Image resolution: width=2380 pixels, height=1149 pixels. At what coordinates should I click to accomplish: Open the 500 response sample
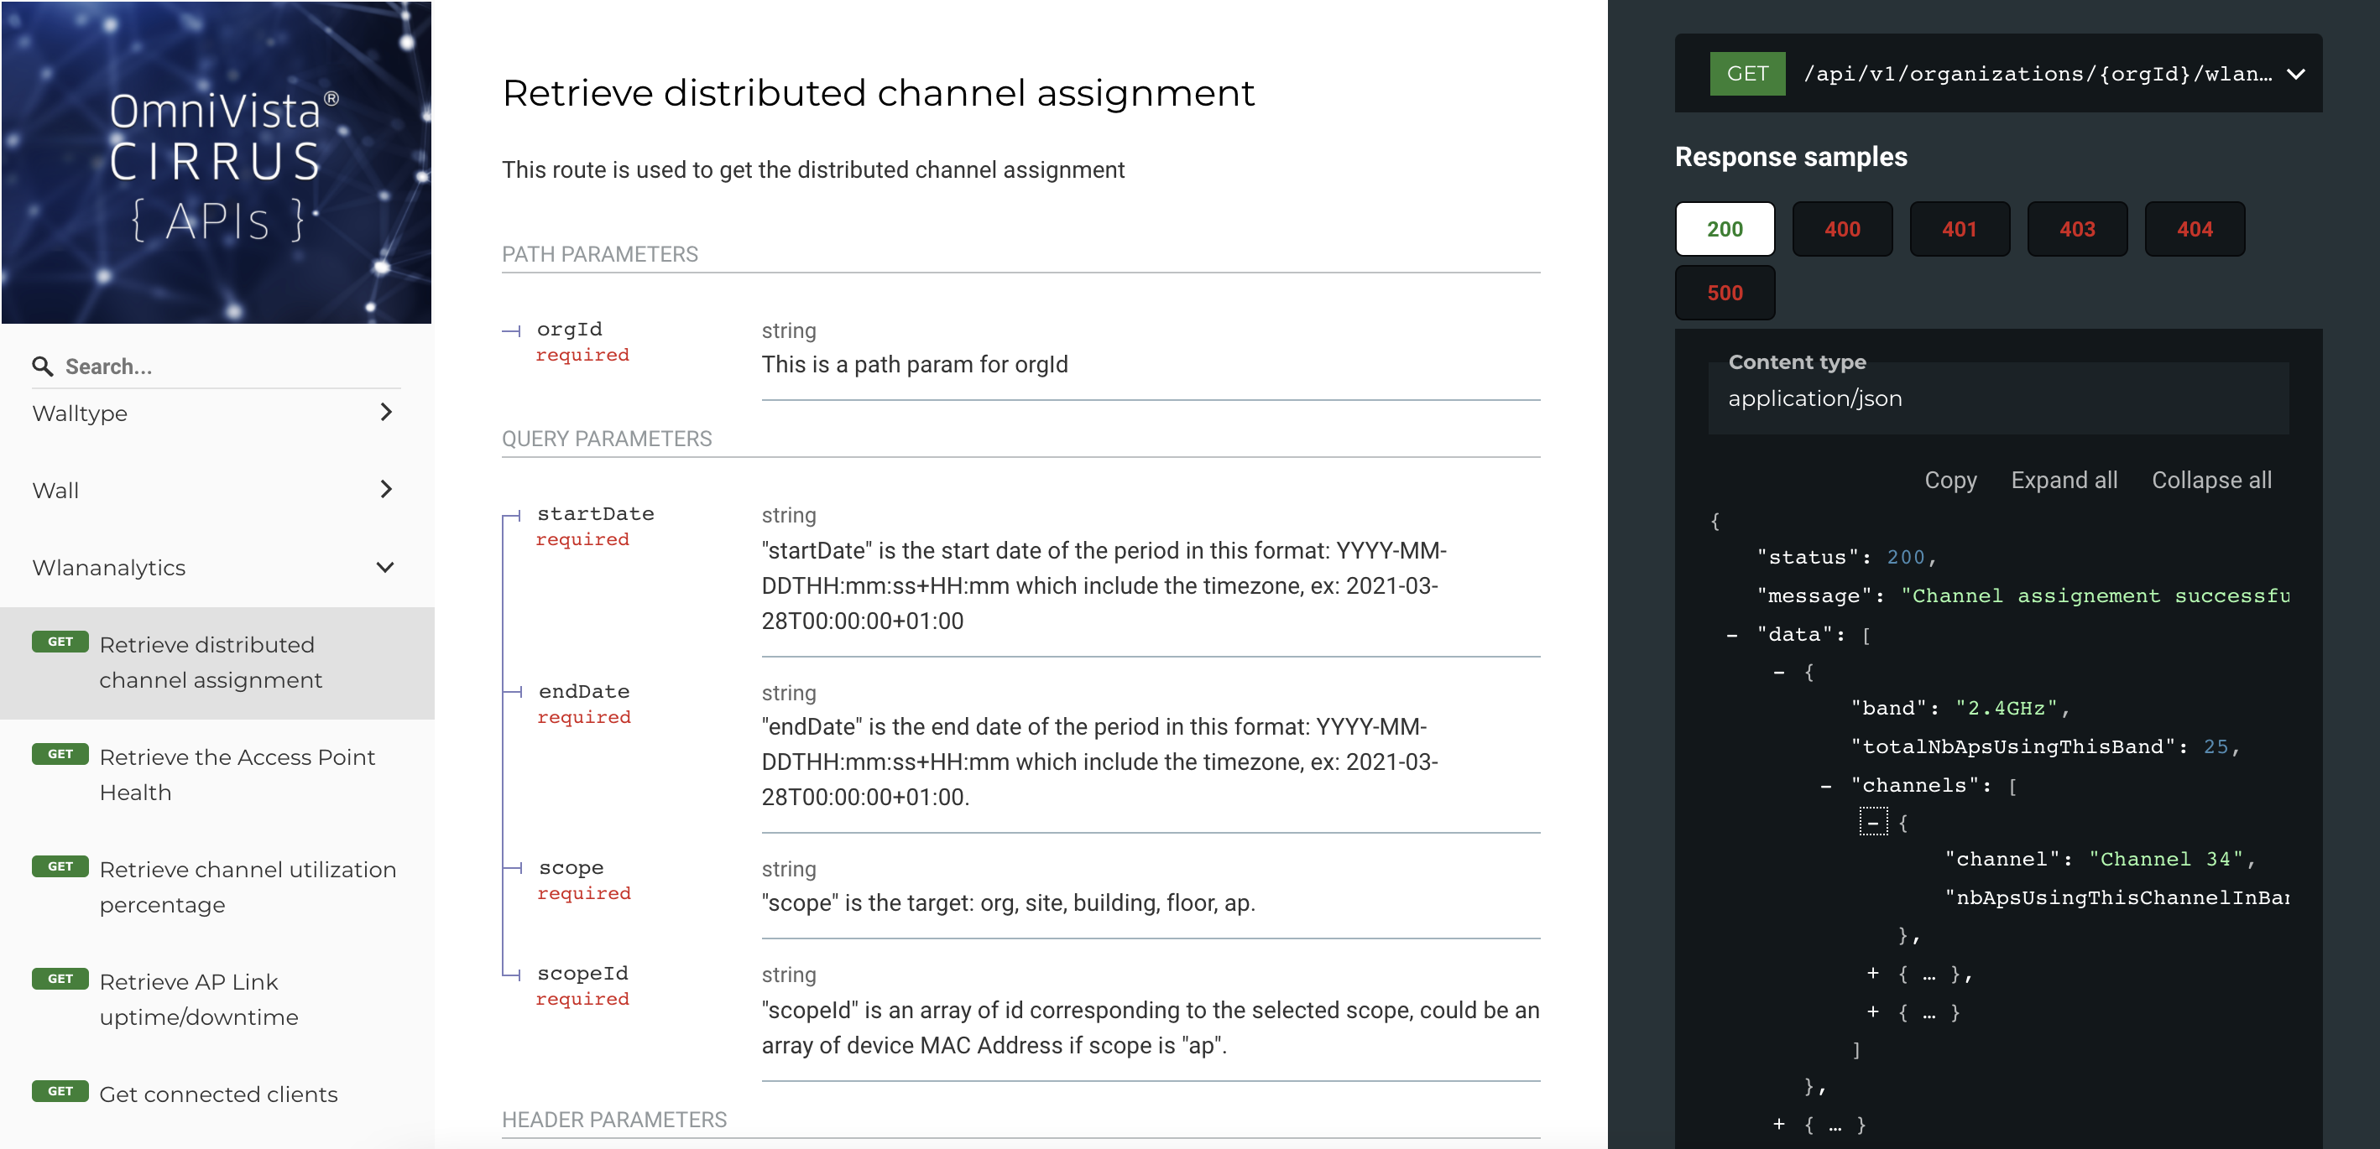pos(1724,293)
